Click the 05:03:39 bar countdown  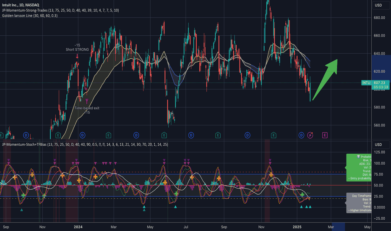click(381, 87)
